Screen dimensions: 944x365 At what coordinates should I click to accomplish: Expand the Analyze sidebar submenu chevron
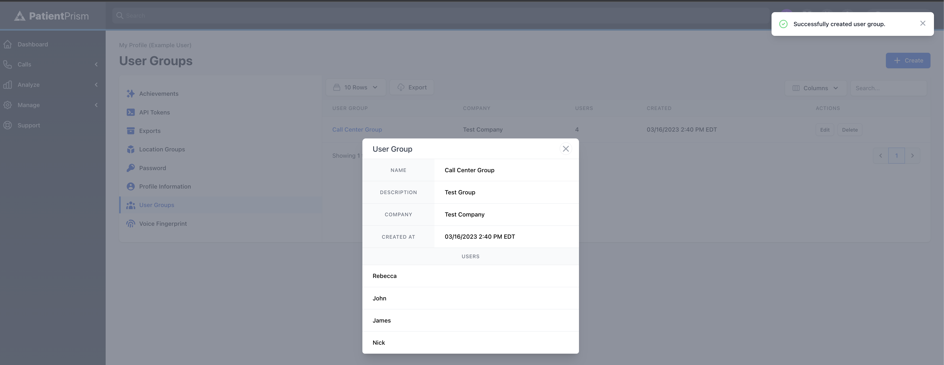(x=96, y=84)
